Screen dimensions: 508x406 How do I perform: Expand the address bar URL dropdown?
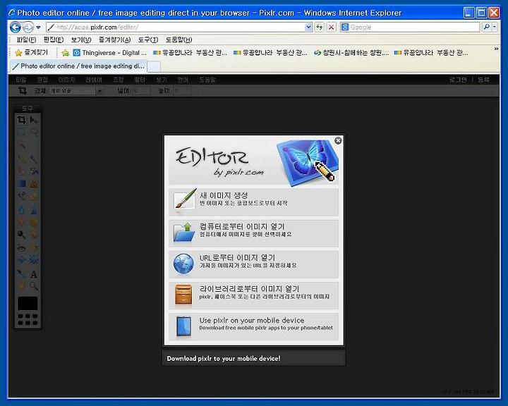[x=308, y=27]
